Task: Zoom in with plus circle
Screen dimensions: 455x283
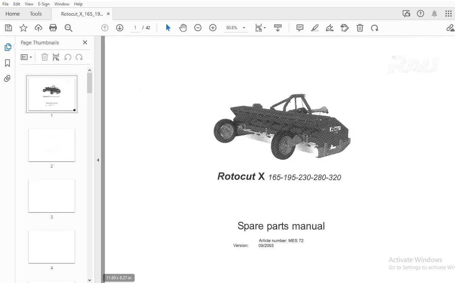Action: point(213,28)
